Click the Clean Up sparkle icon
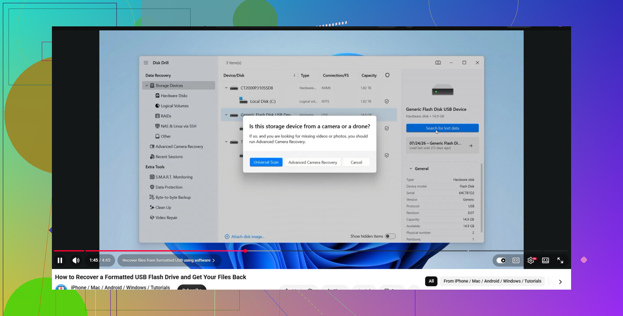 (x=152, y=207)
